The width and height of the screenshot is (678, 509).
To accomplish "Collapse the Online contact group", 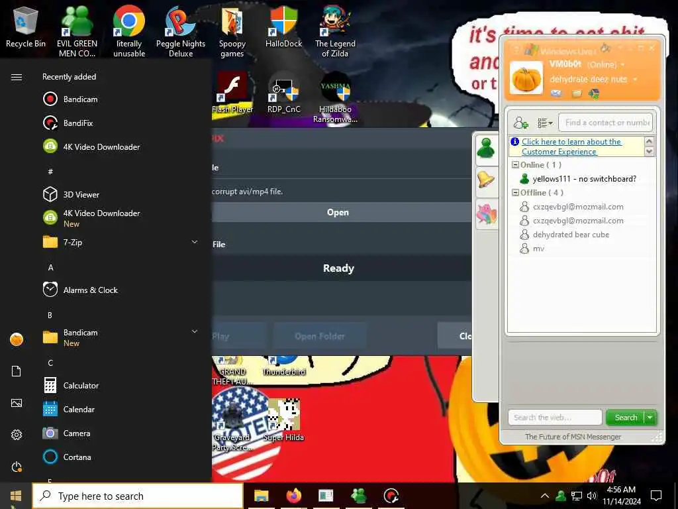I will pos(515,165).
